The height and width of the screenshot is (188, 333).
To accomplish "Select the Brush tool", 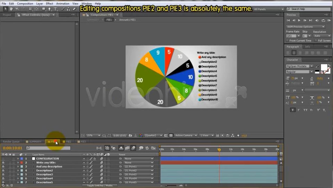I will pyautogui.click(x=63, y=9).
